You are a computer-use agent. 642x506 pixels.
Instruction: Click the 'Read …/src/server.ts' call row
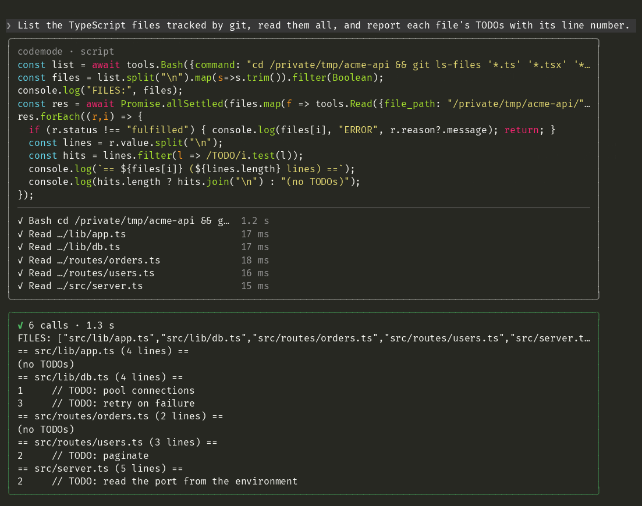[143, 286]
